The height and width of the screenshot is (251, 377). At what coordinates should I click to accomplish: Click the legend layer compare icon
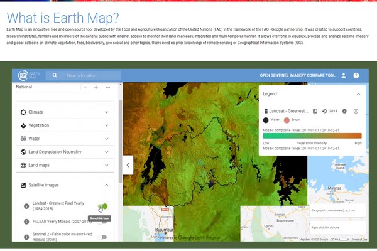(315, 111)
